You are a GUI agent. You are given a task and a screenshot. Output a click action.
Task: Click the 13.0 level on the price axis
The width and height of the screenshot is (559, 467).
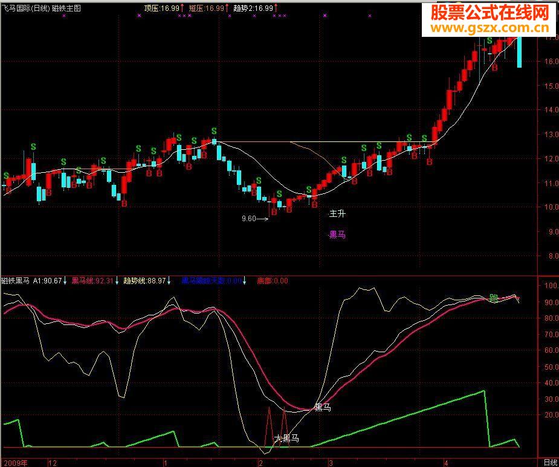(x=551, y=134)
